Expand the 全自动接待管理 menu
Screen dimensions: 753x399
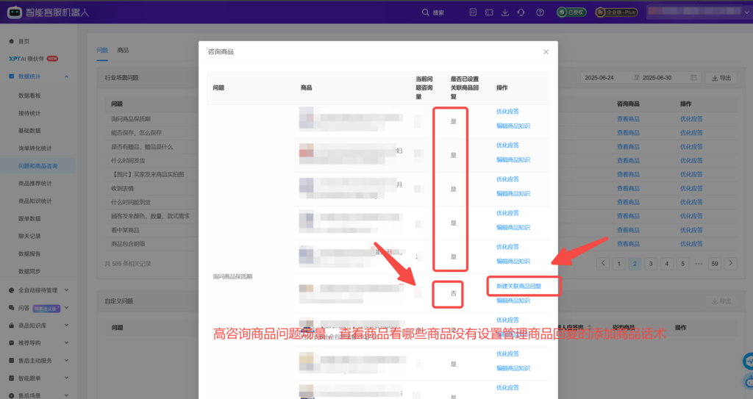66,290
